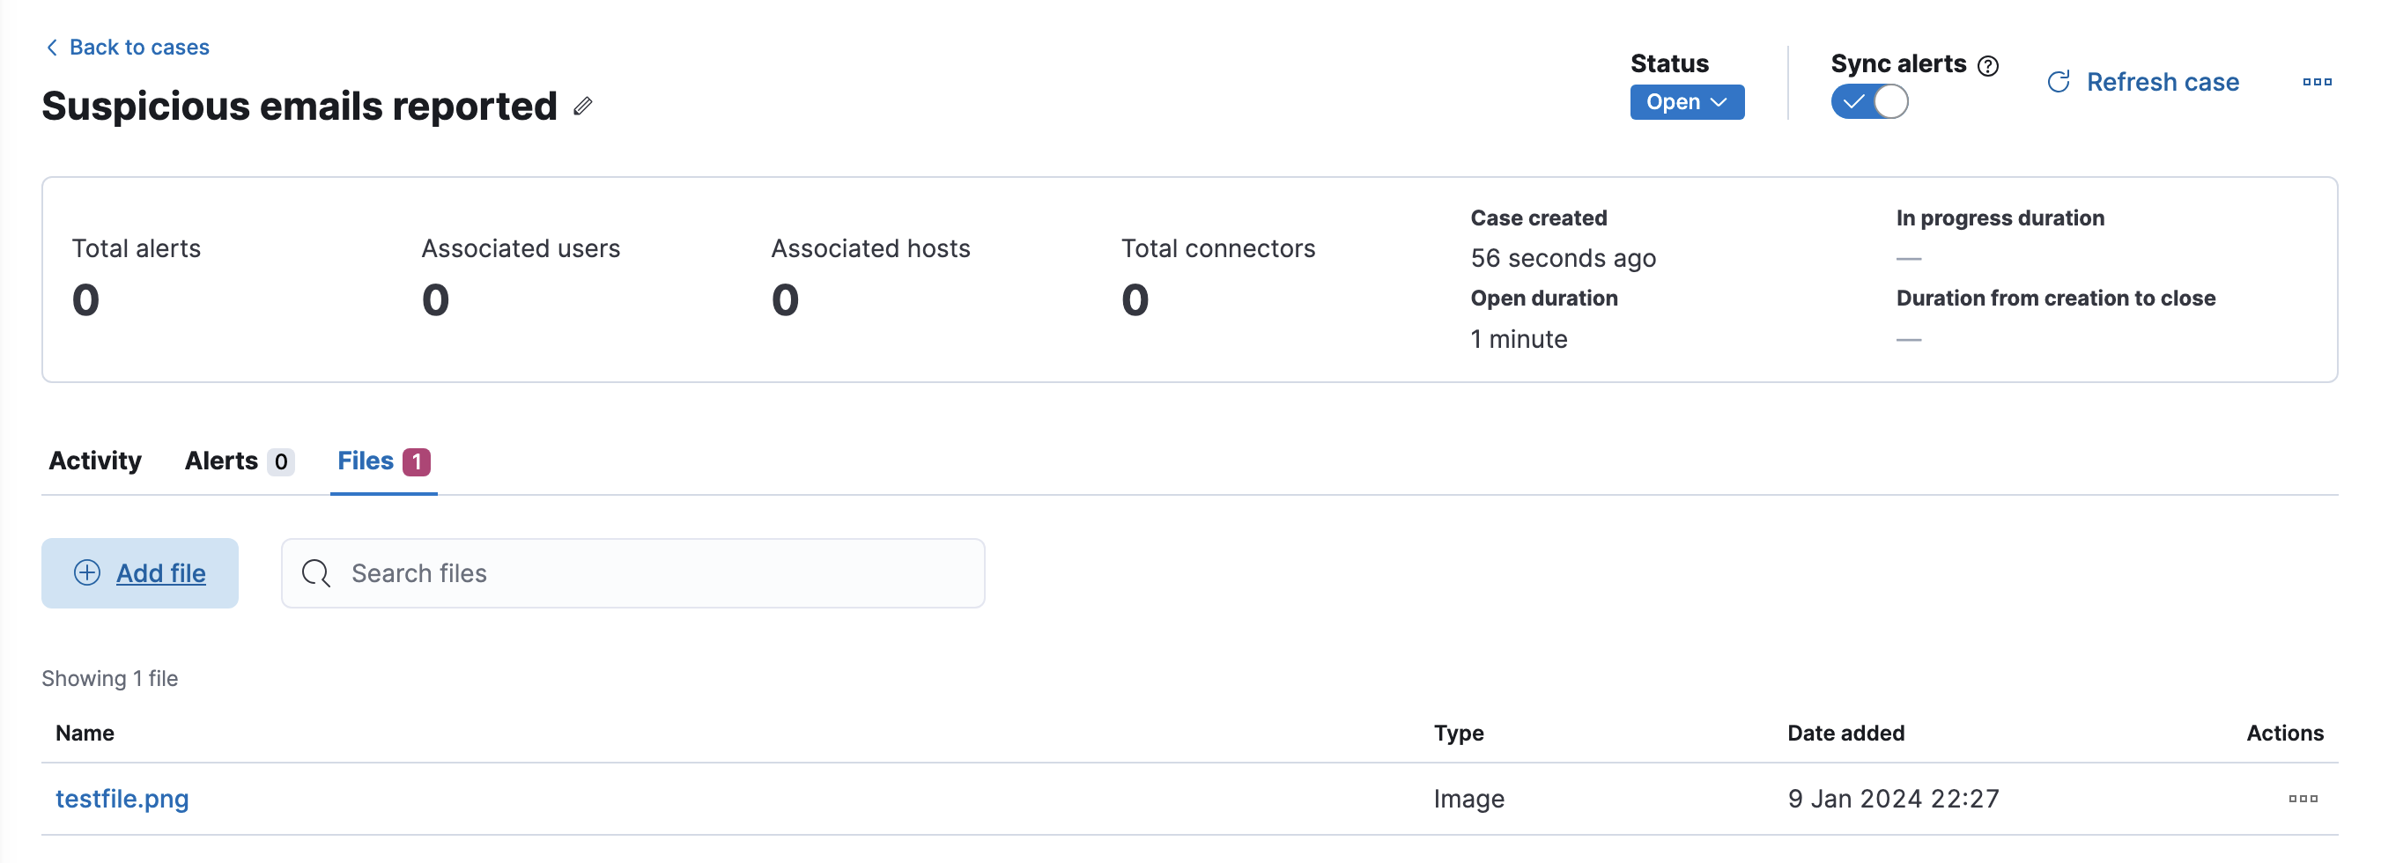Click the magnifier icon in Search files
The width and height of the screenshot is (2381, 863).
pyautogui.click(x=316, y=573)
